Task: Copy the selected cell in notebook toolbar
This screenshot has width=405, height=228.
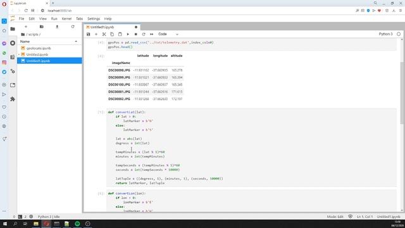Action: click(112, 34)
